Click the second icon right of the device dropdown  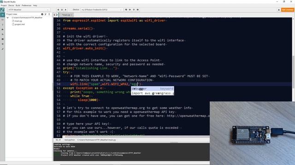(130, 10)
